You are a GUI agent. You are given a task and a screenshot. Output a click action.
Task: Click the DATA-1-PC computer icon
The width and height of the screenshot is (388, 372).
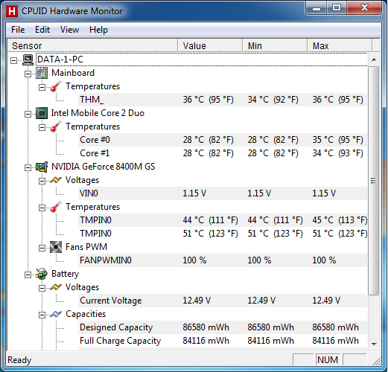coord(28,60)
